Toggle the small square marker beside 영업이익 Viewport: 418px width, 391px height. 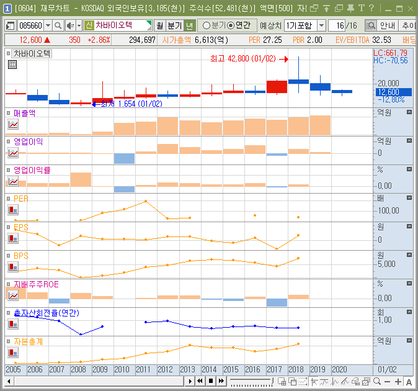pyautogui.click(x=8, y=142)
